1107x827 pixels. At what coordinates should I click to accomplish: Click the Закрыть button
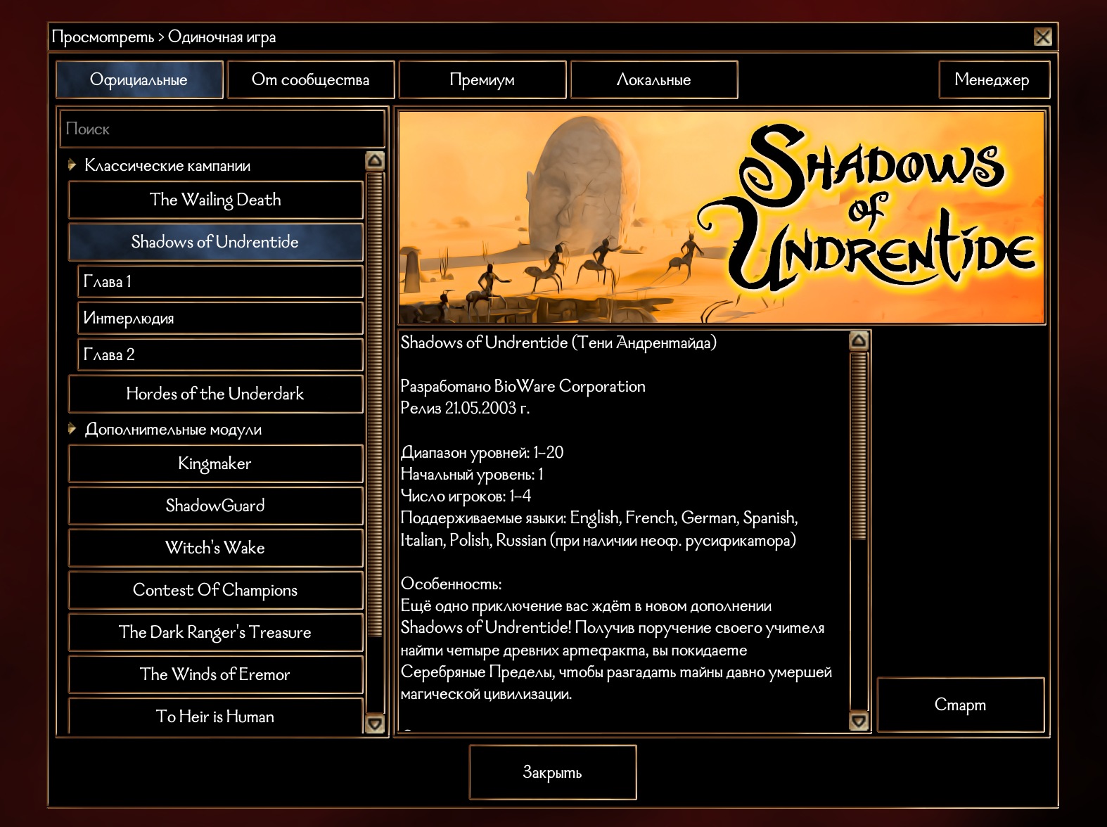pos(553,772)
